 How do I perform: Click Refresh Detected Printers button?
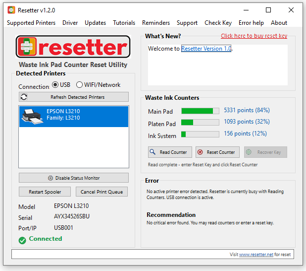[74, 97]
